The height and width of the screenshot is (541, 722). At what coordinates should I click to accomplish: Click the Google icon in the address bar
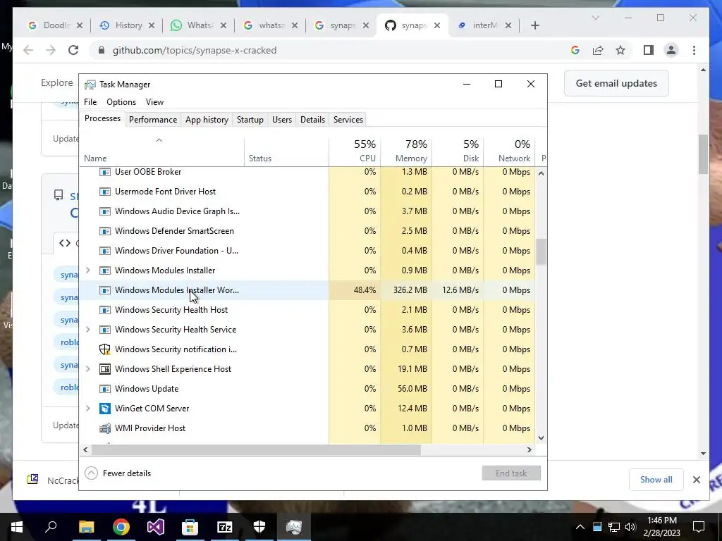pos(575,50)
